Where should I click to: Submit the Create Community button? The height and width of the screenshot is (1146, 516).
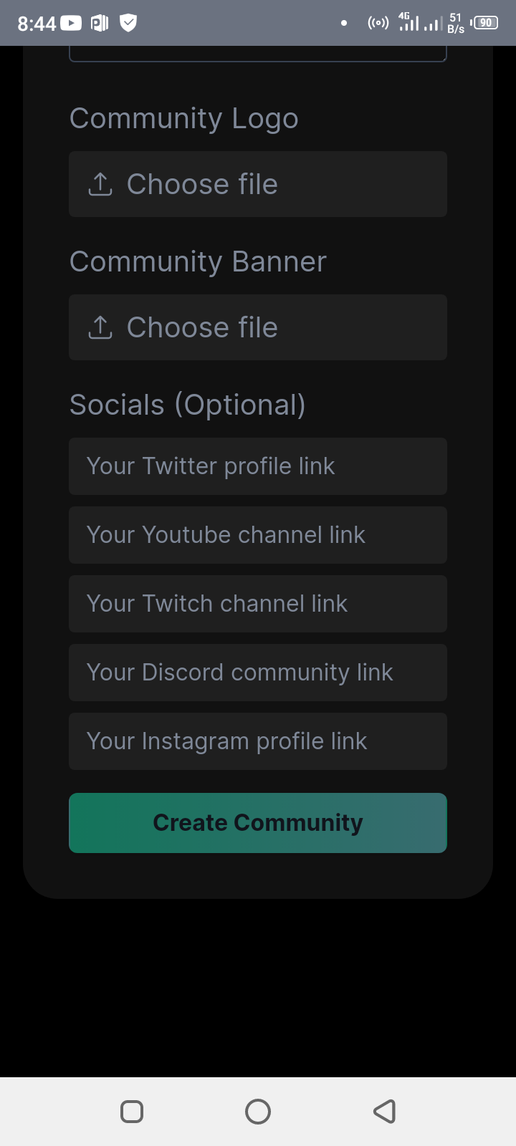(x=258, y=823)
